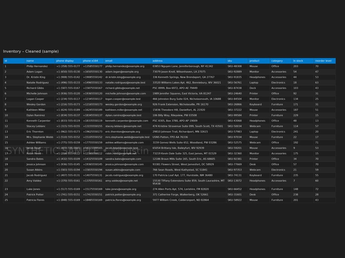
Task: Select the name cell Adam Logan
Action: [40, 72]
